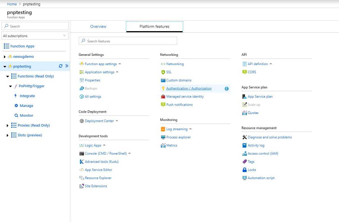Click the Site Extensions icon
This screenshot has width=339, height=222.
(x=82, y=186)
